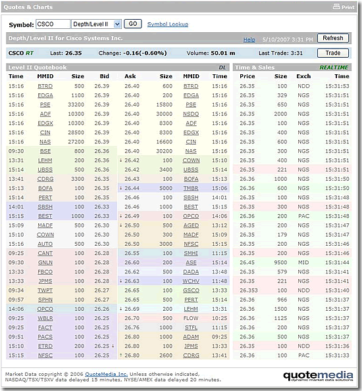Click NAS market maker in the bid column
The width and height of the screenshot is (362, 391).
tap(45, 142)
